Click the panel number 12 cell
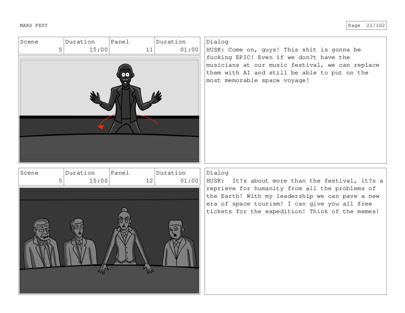This screenshot has width=405, height=313. click(x=132, y=177)
